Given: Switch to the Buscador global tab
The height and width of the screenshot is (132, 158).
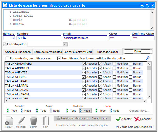Looking at the screenshot, I should 107,52.
